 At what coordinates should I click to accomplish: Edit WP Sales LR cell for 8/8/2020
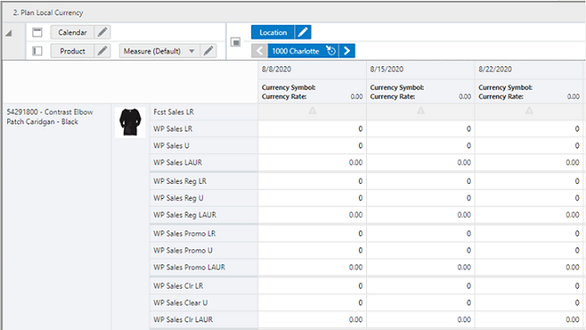312,129
